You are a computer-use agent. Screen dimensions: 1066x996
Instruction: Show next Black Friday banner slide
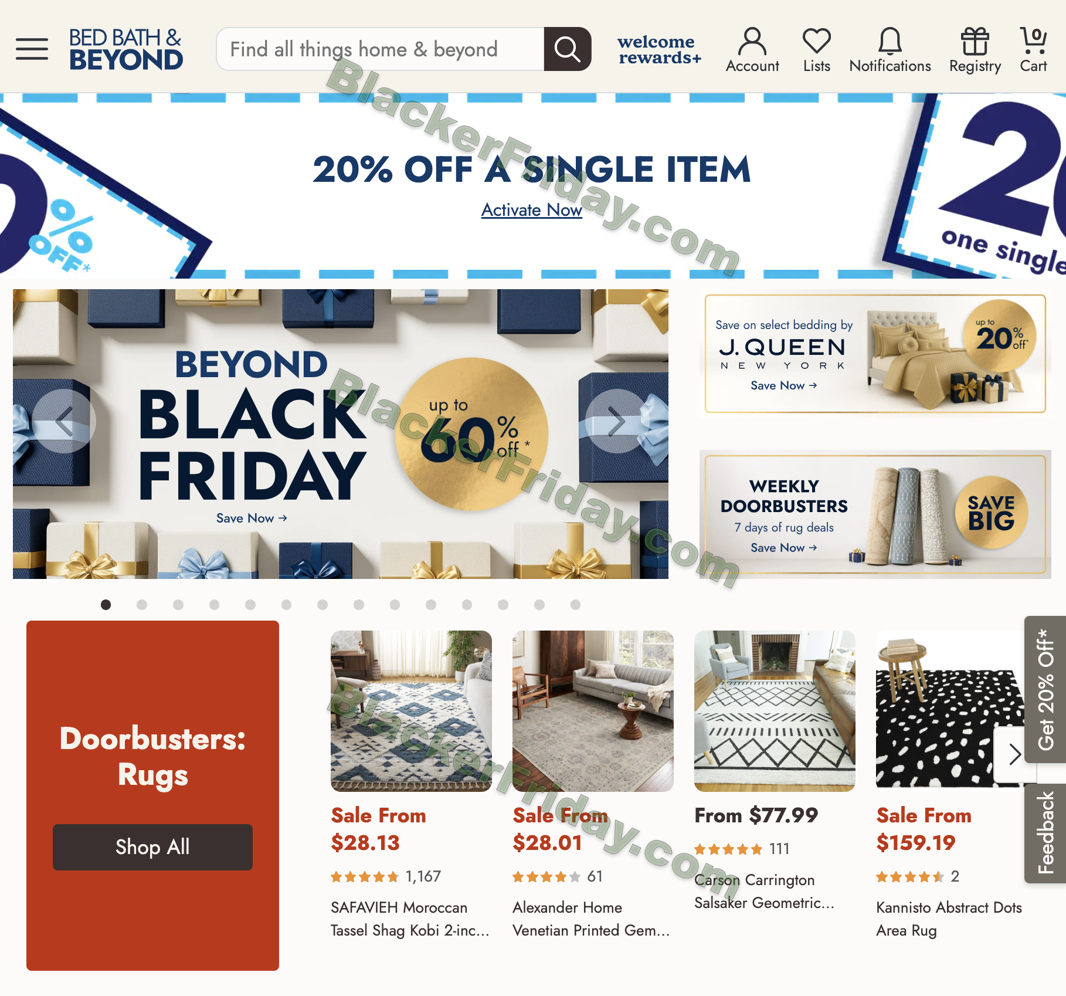click(617, 421)
